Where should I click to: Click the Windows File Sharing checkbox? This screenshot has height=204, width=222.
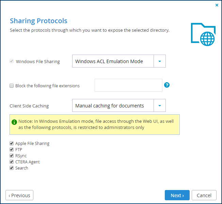click(12, 61)
